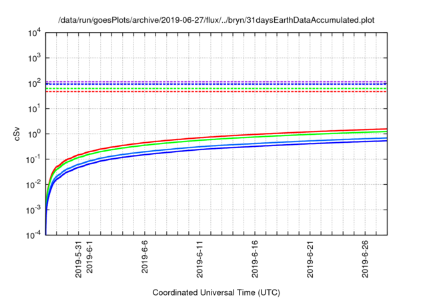Click the 10^-4 y-axis tick label
The width and height of the screenshot is (427, 299).
(x=33, y=236)
